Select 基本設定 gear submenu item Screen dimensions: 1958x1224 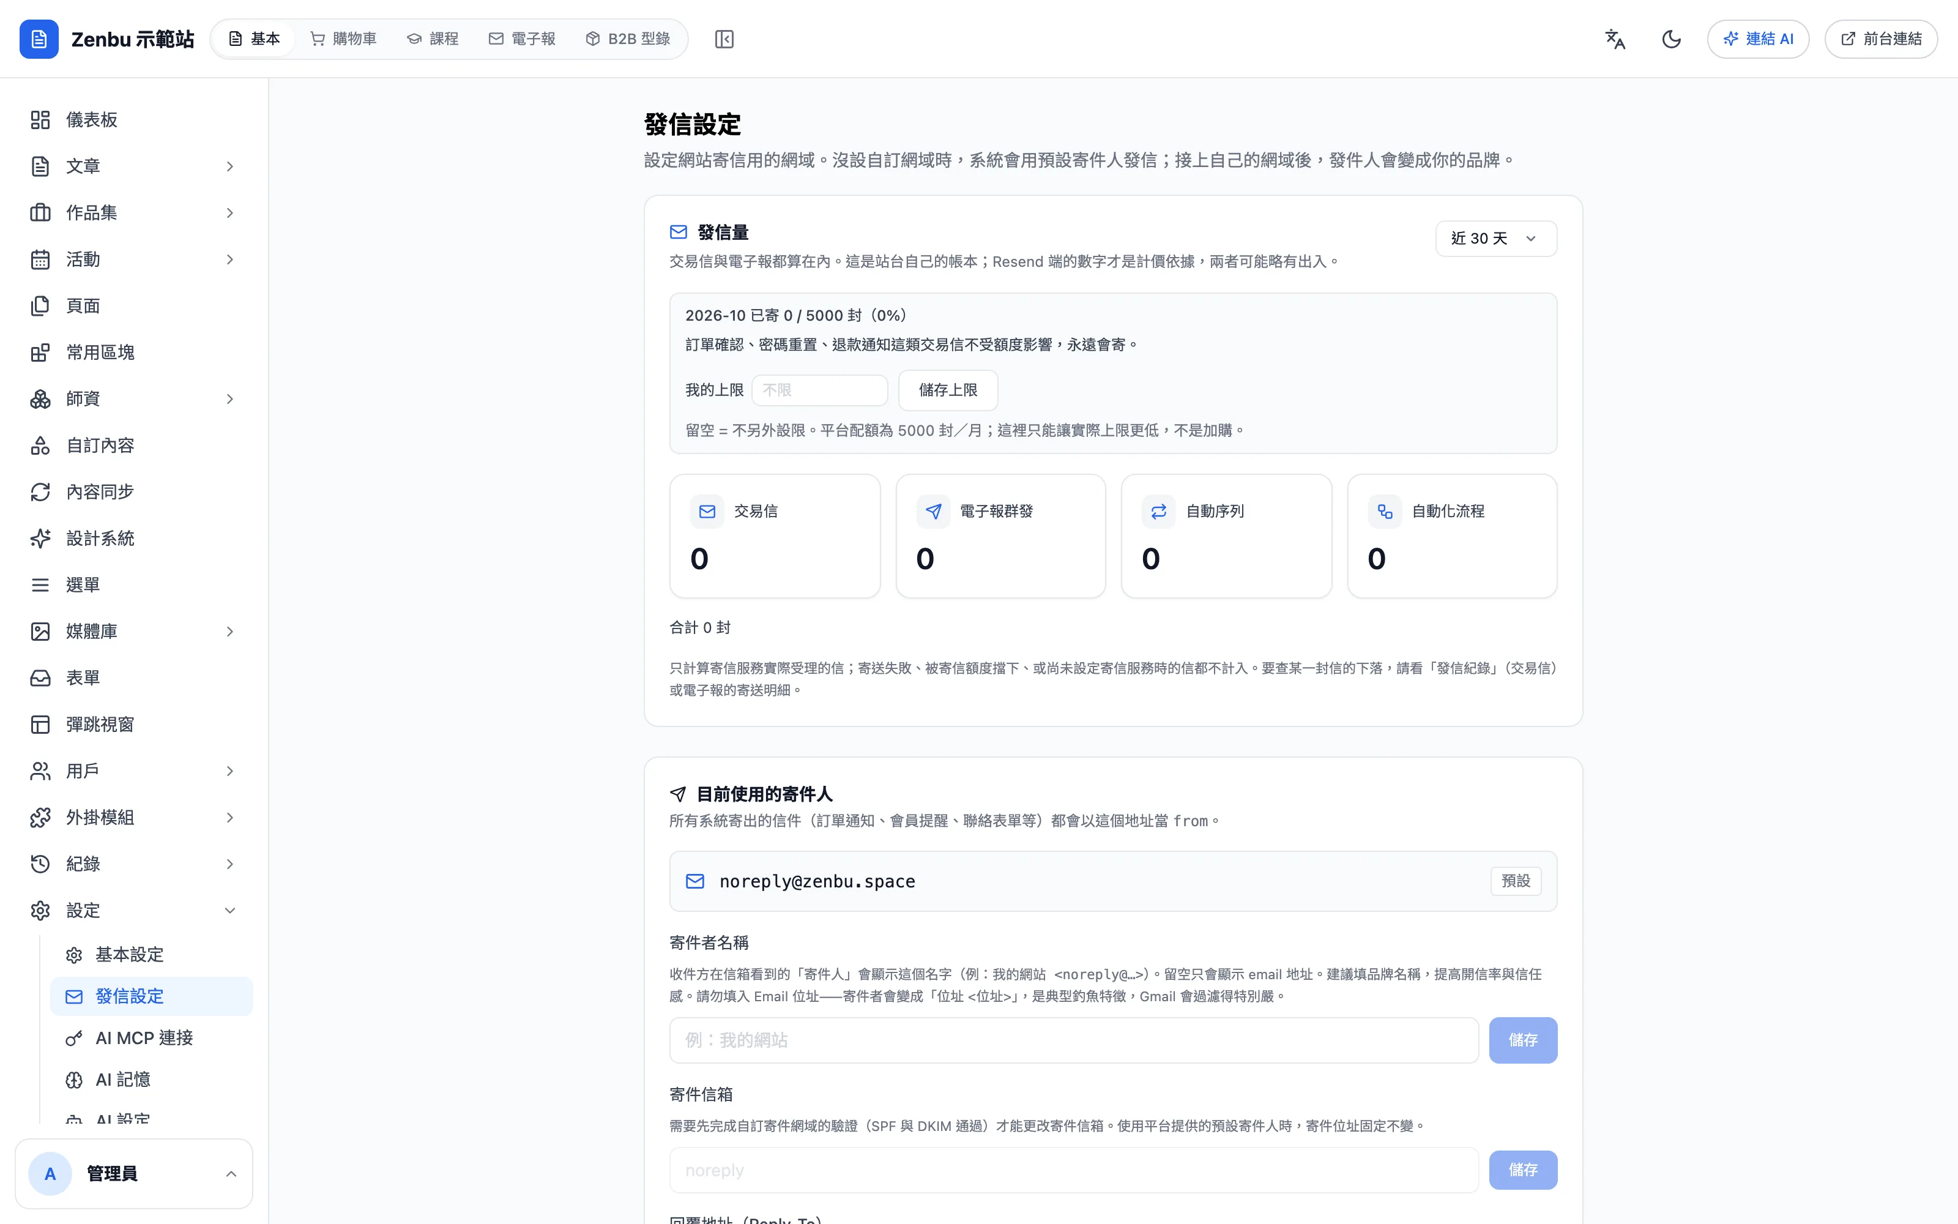click(151, 955)
